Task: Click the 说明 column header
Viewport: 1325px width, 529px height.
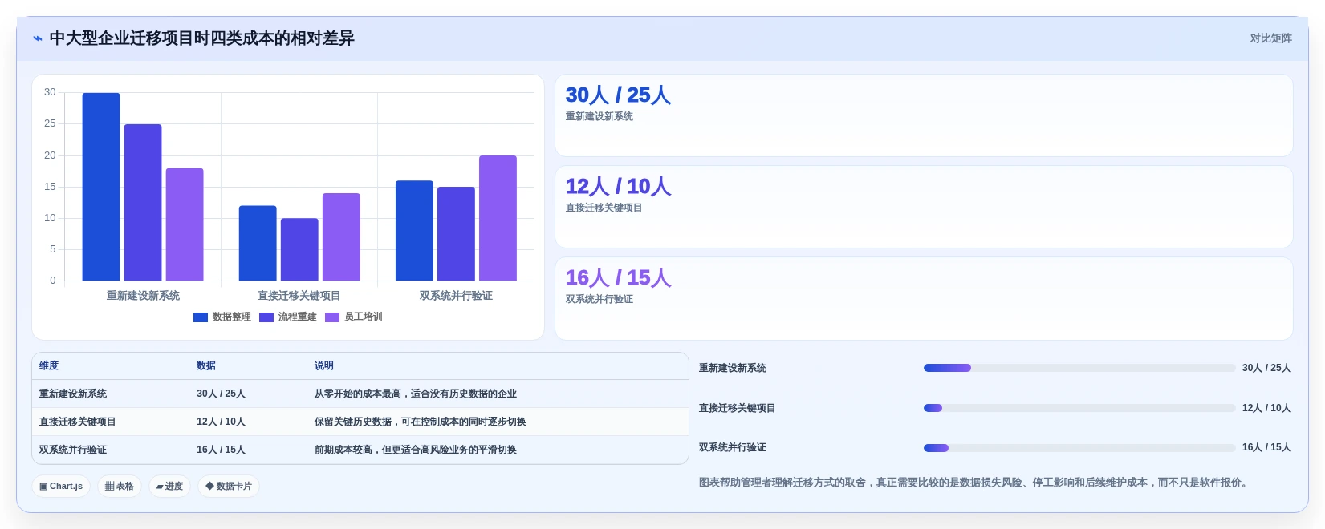Action: pos(324,365)
